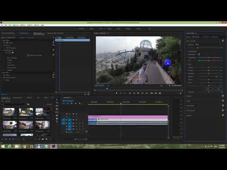The height and width of the screenshot is (170, 227).
Task: Toggle the fx switch for Motion effect
Action: point(4,42)
